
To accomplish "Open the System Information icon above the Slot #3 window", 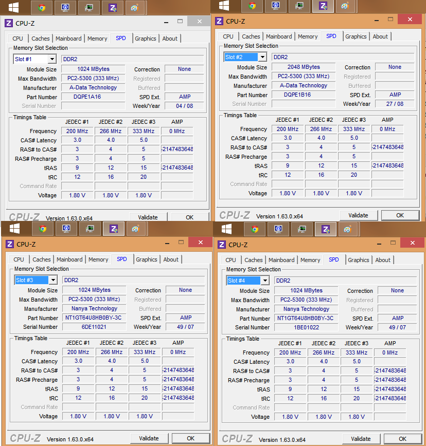I will click(x=66, y=229).
